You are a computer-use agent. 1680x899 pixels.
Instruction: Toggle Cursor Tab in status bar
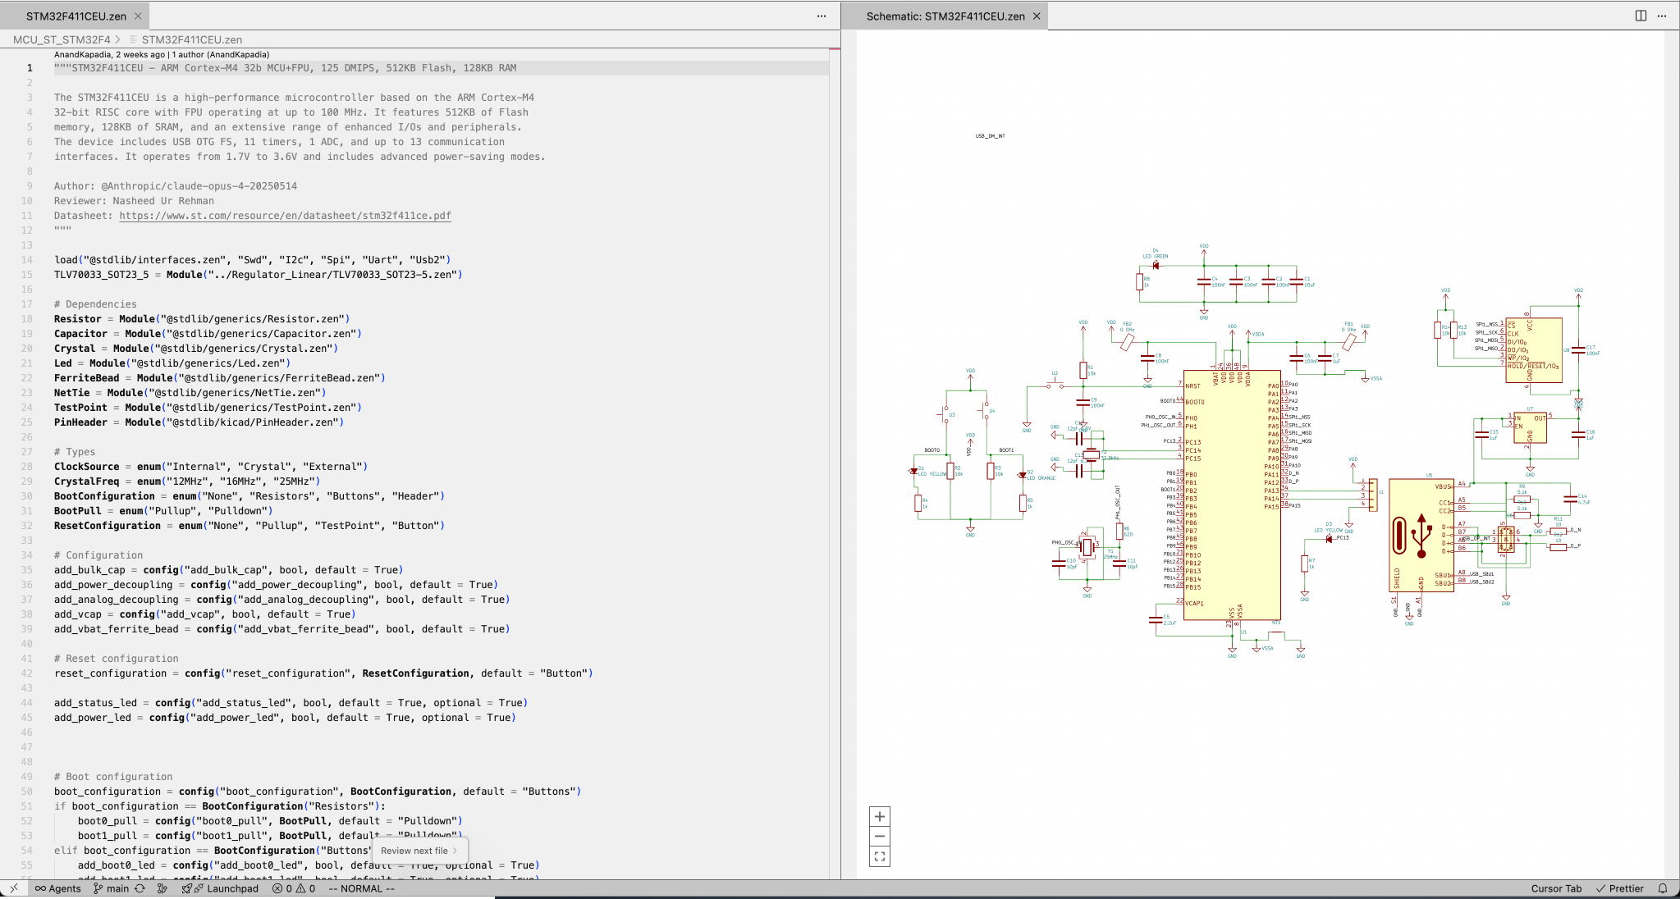pos(1555,888)
